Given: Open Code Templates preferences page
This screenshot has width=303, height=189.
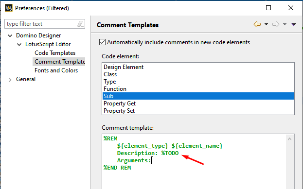Looking at the screenshot, I should click(x=55, y=53).
